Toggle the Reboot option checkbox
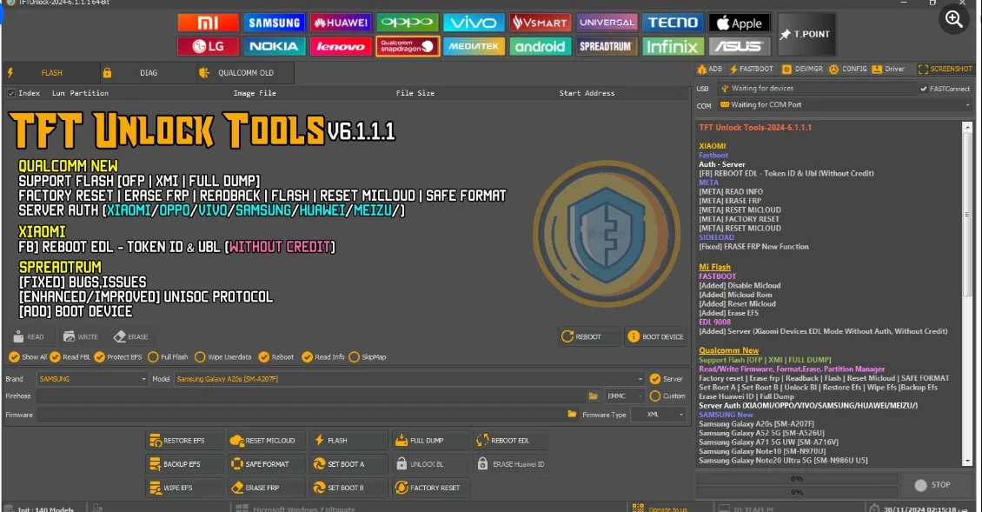 tap(276, 356)
